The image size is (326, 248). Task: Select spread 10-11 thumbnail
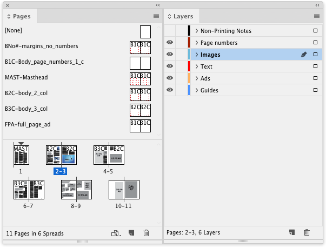[x=124, y=190]
